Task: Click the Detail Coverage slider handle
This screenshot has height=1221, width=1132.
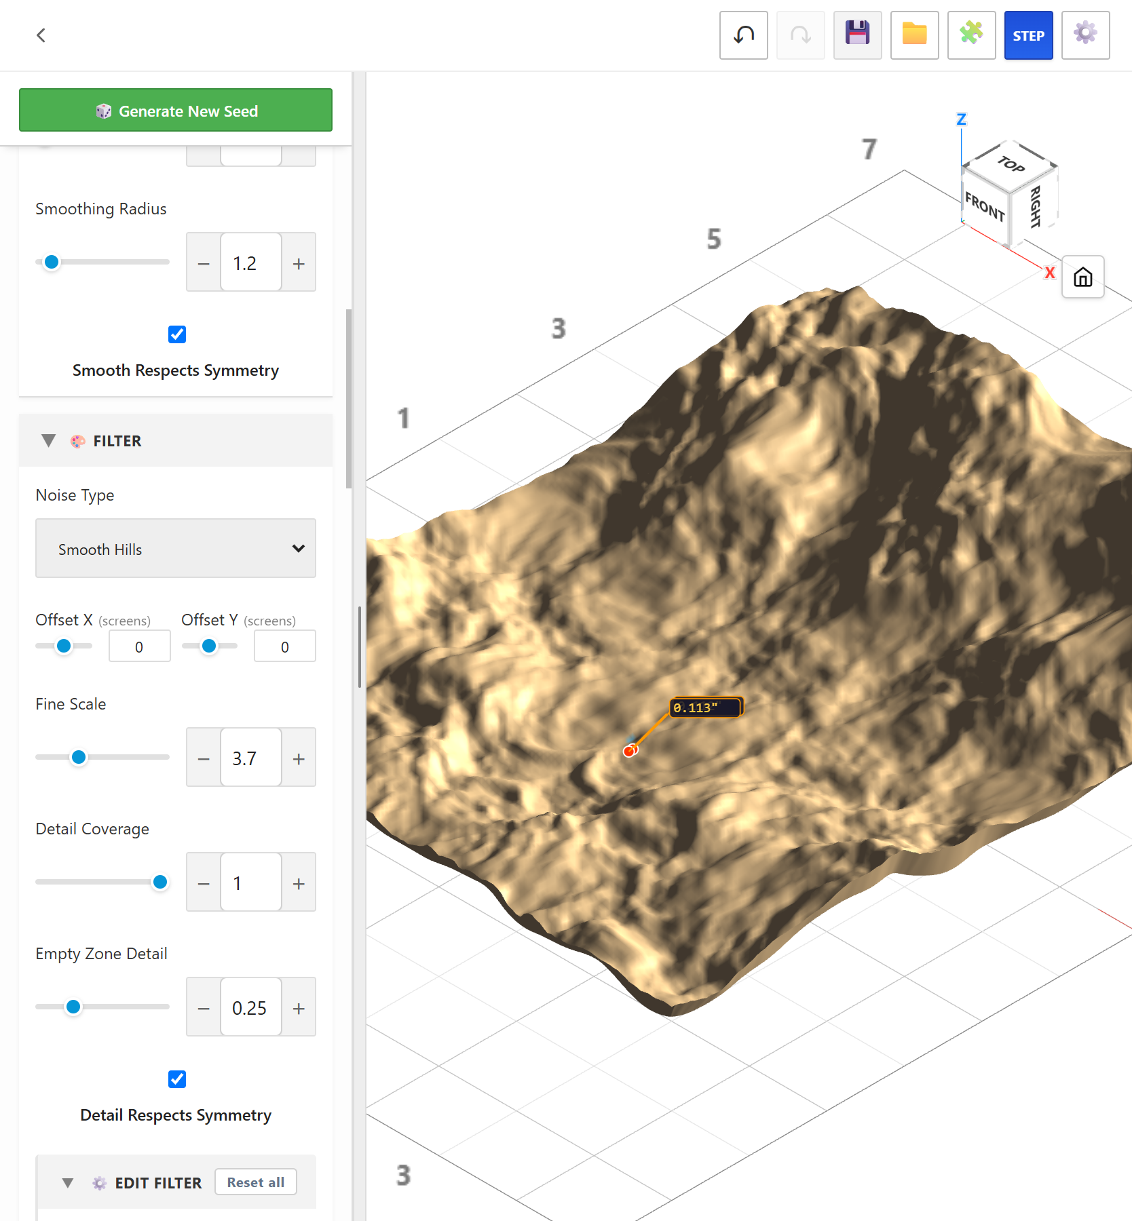Action: click(x=160, y=882)
